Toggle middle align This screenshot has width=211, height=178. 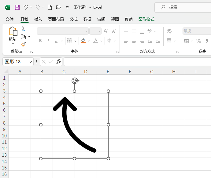click(134, 31)
